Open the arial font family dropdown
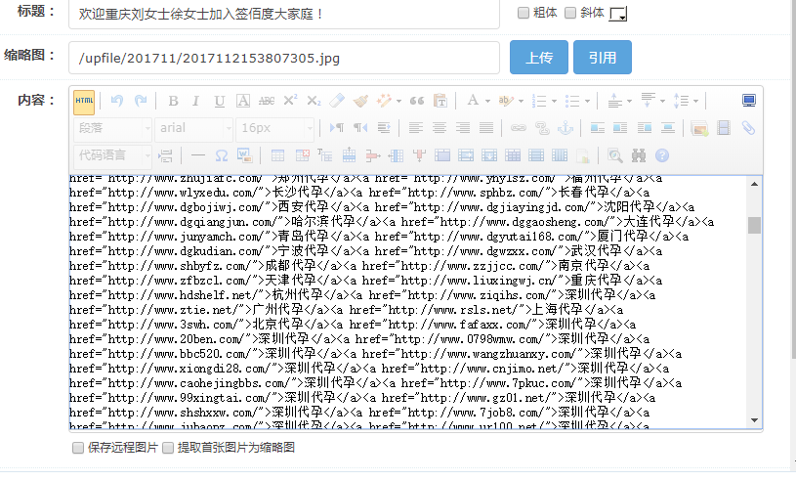Screen dimensions: 796x481 pos(194,128)
